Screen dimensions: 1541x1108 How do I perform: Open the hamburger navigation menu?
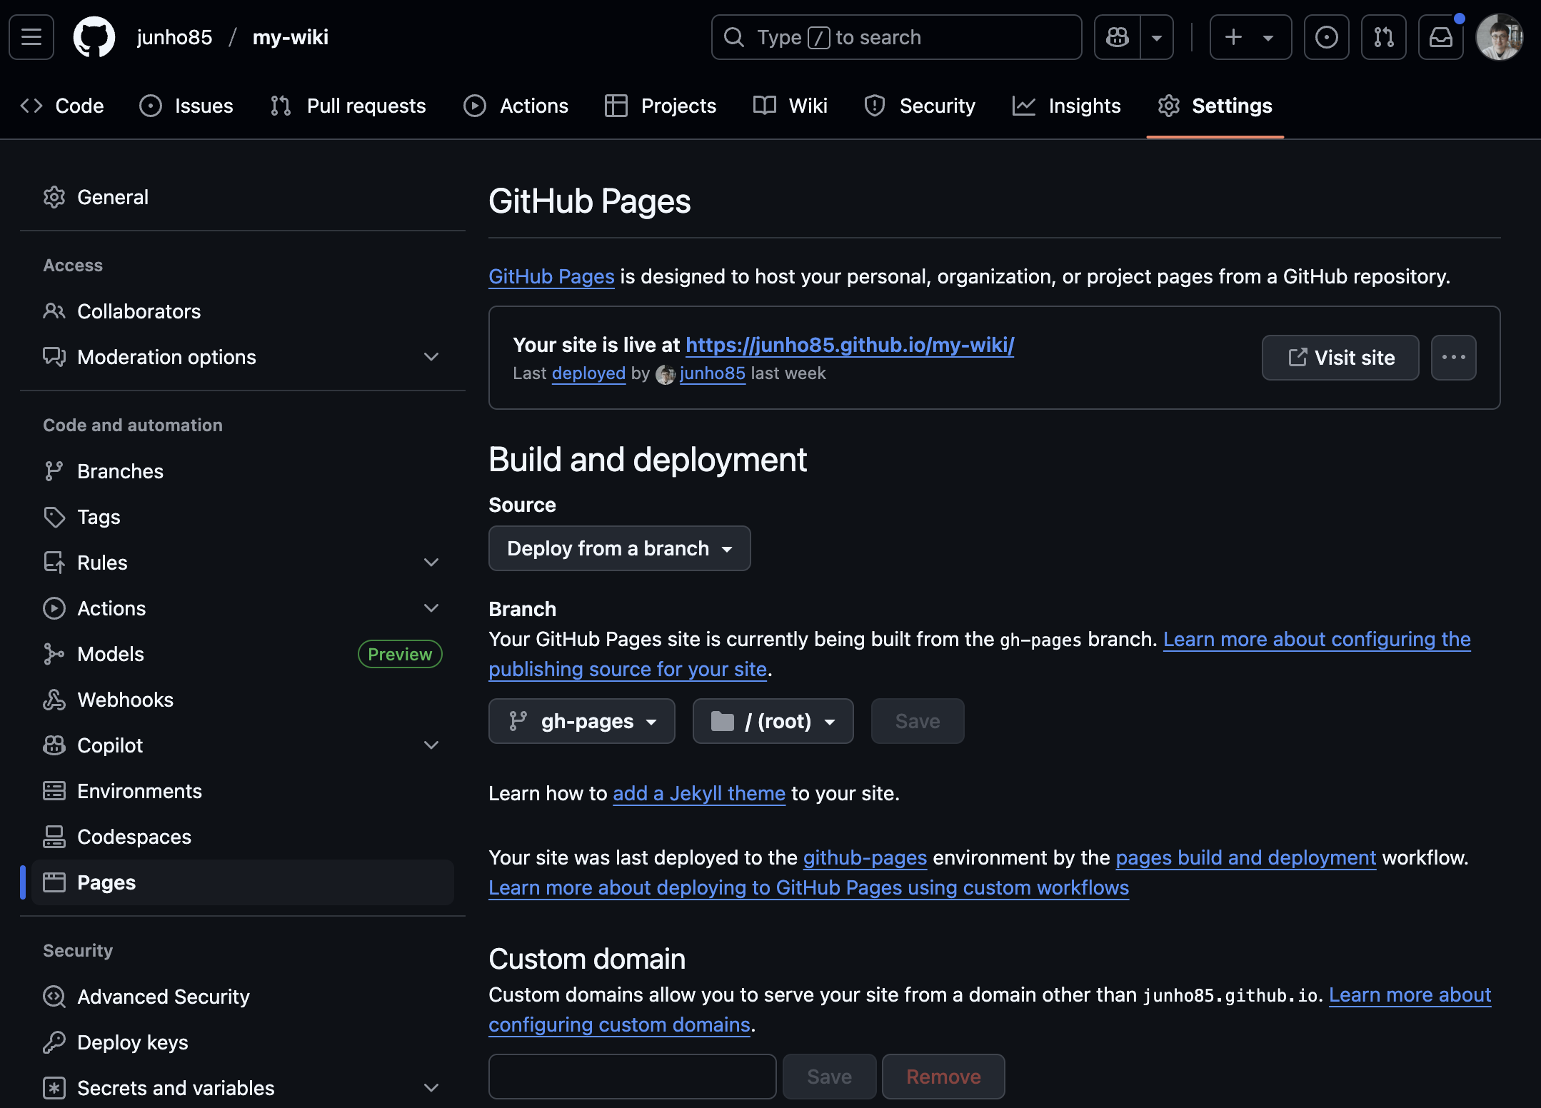pos(31,37)
